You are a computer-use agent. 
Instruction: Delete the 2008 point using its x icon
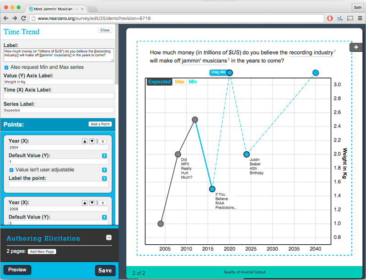click(102, 202)
